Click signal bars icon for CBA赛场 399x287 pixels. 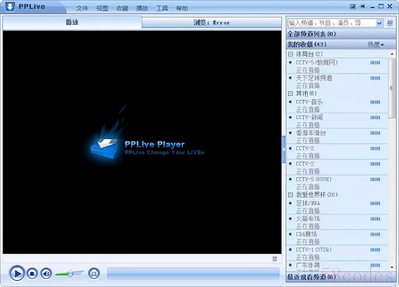click(x=375, y=234)
